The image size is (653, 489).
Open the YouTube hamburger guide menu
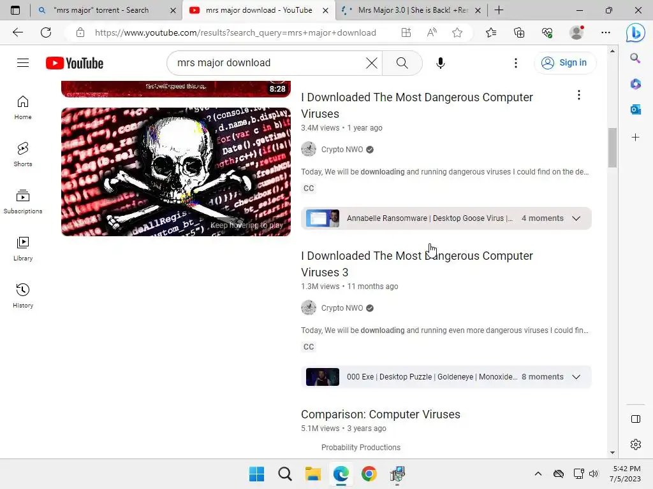[23, 63]
